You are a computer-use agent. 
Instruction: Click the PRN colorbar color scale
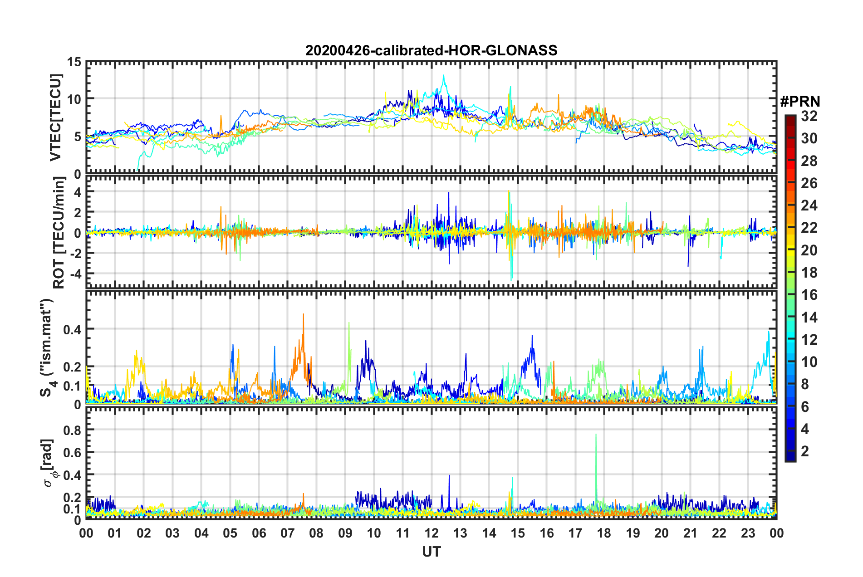pyautogui.click(x=790, y=288)
